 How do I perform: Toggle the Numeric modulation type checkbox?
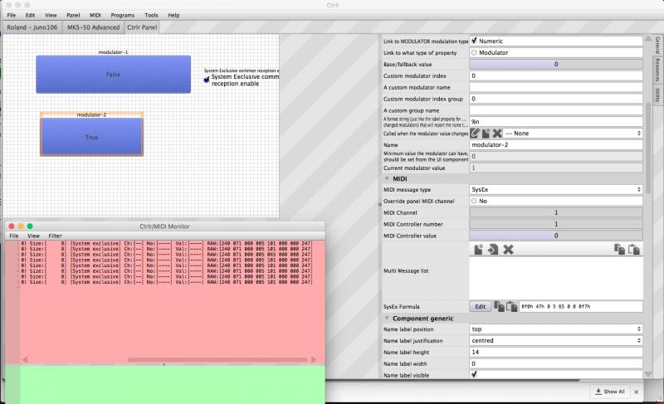474,41
